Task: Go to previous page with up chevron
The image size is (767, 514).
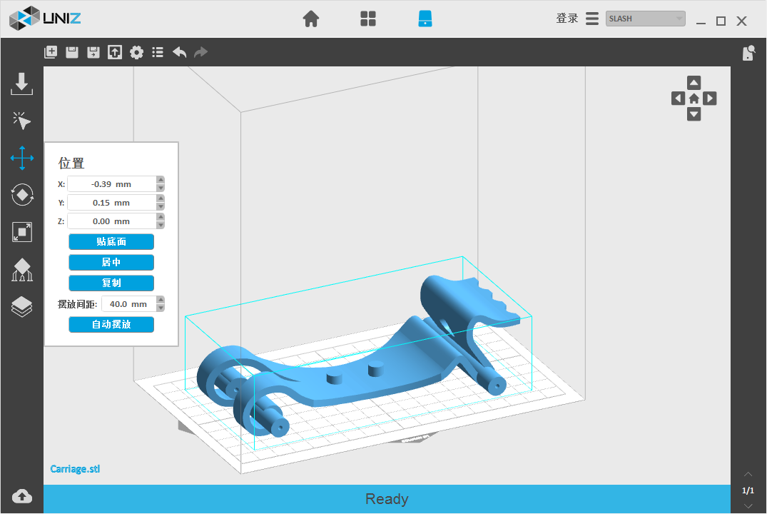Action: 748,474
